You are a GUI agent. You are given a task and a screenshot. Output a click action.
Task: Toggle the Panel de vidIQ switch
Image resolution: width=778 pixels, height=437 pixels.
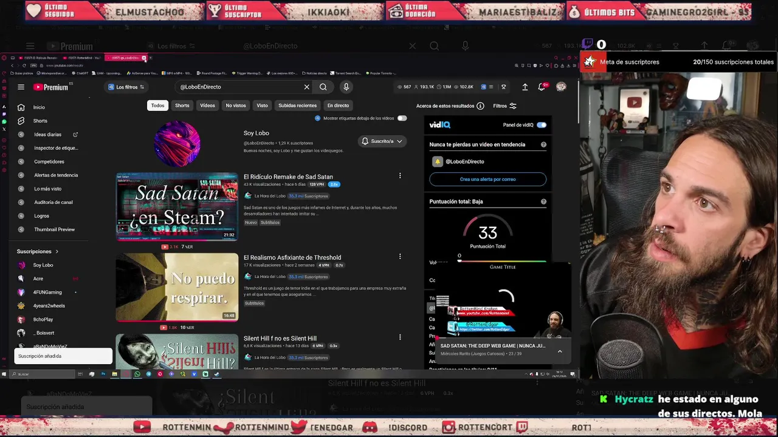pyautogui.click(x=541, y=125)
